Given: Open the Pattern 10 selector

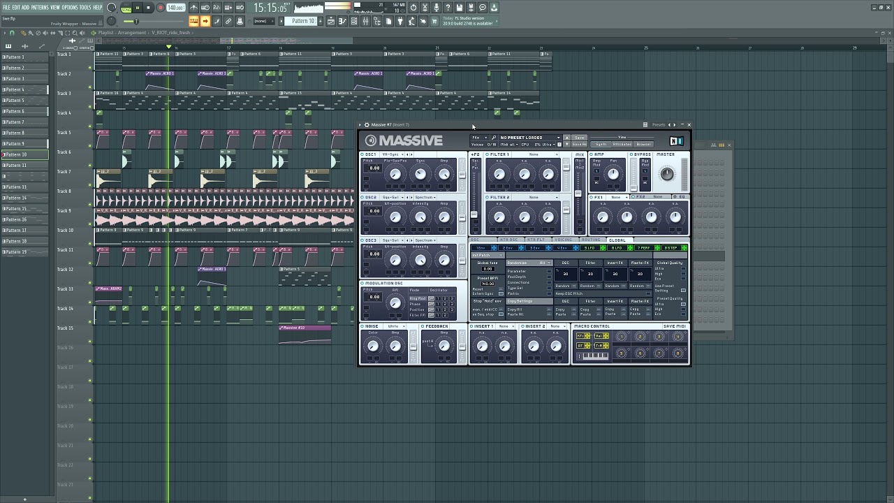Looking at the screenshot, I should (x=300, y=21).
